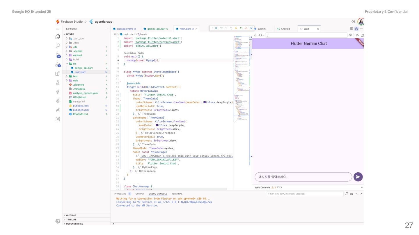Click Step Over in the debug toolbar
This screenshot has height=235, width=419.
click(221, 28)
